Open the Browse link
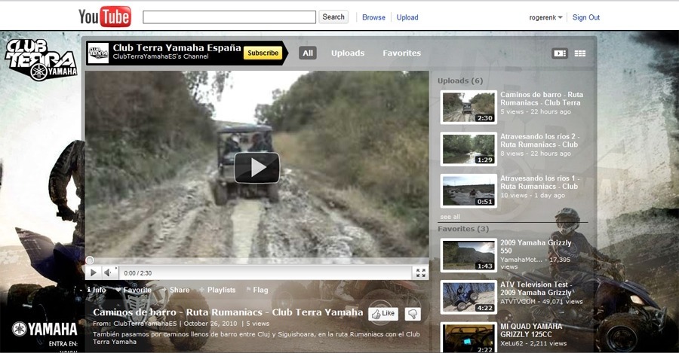This screenshot has width=679, height=353. (373, 17)
